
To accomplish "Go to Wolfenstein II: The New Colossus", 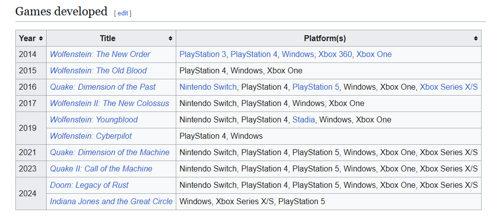I will click(x=109, y=103).
